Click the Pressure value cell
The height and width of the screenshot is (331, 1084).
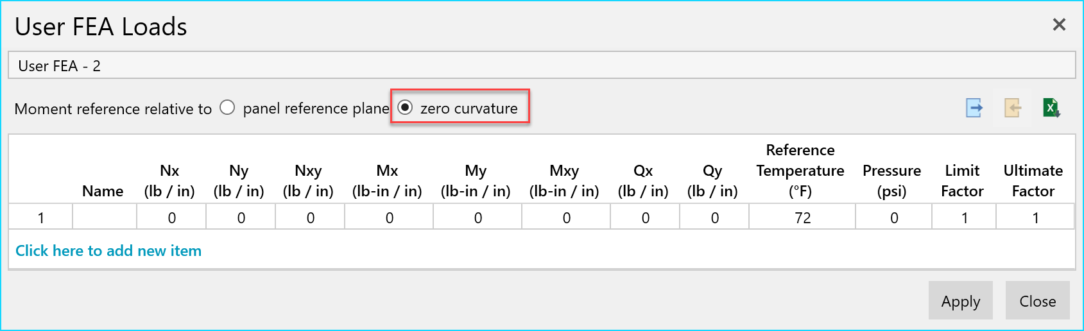tap(893, 217)
